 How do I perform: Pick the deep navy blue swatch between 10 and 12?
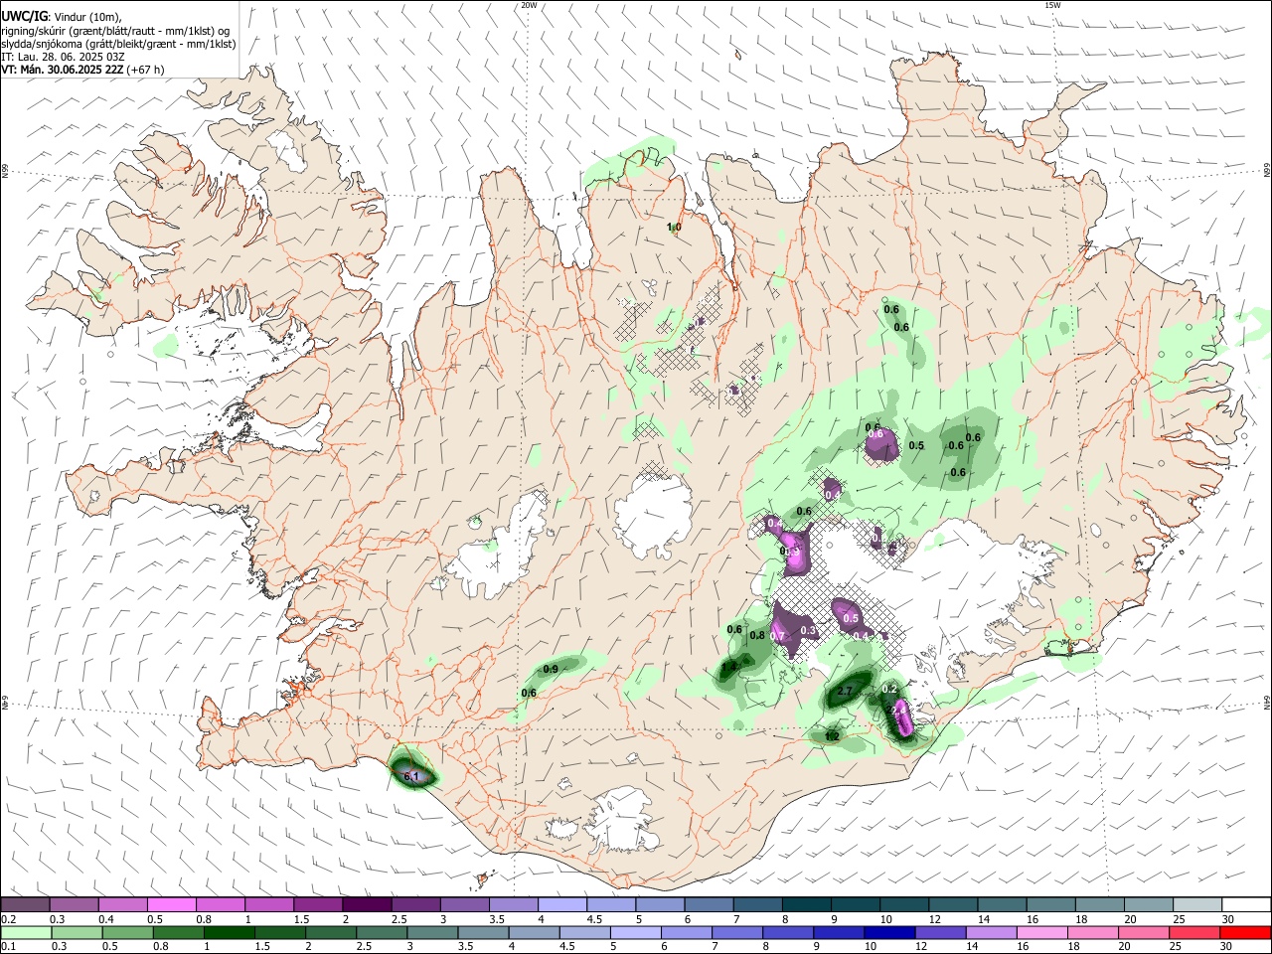click(x=890, y=932)
